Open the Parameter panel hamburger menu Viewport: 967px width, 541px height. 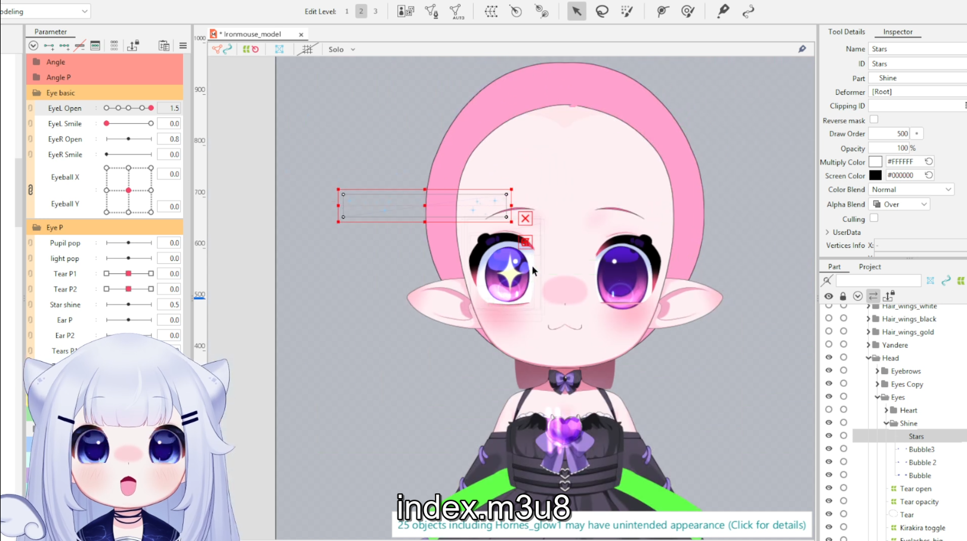click(x=183, y=46)
